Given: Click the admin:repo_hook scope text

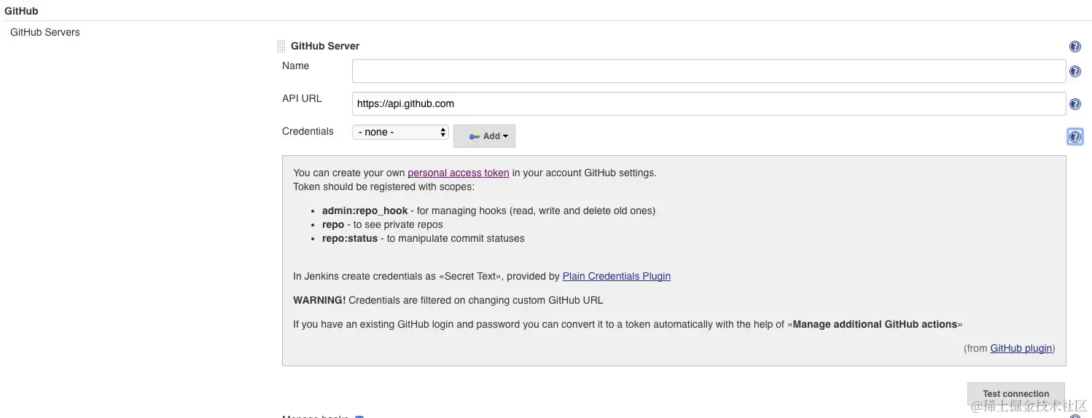Looking at the screenshot, I should [x=364, y=210].
